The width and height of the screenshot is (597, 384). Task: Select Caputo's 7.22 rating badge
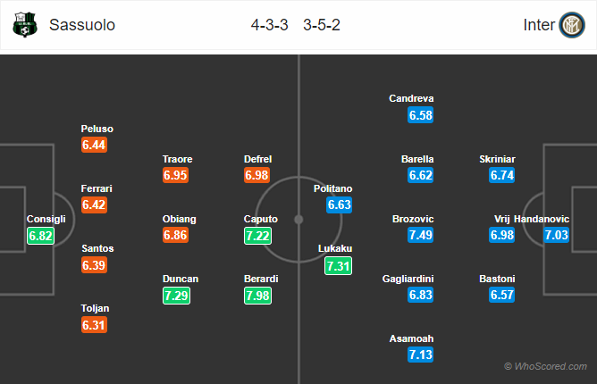click(x=257, y=236)
